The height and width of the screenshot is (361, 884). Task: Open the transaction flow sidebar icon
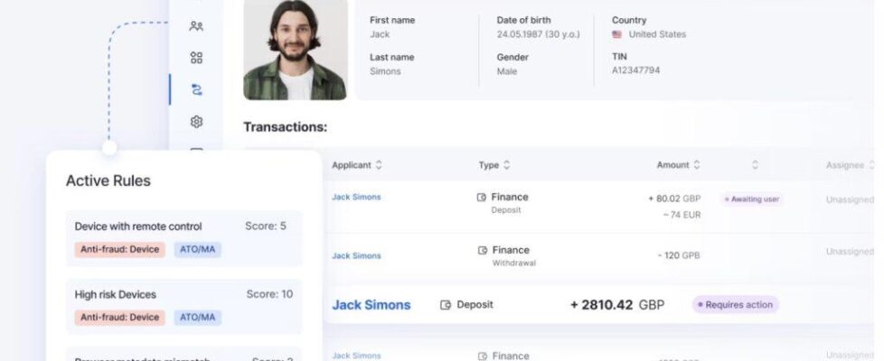[x=196, y=89]
